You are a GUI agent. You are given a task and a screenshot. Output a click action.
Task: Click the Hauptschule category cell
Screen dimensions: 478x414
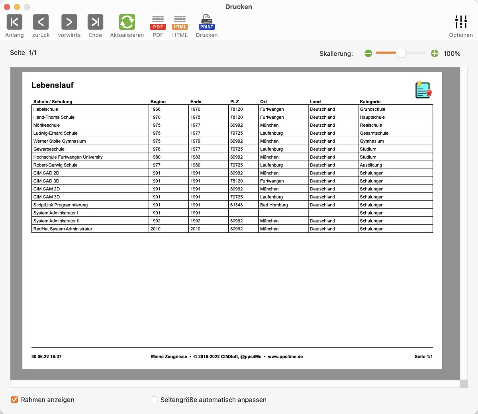pyautogui.click(x=395, y=117)
